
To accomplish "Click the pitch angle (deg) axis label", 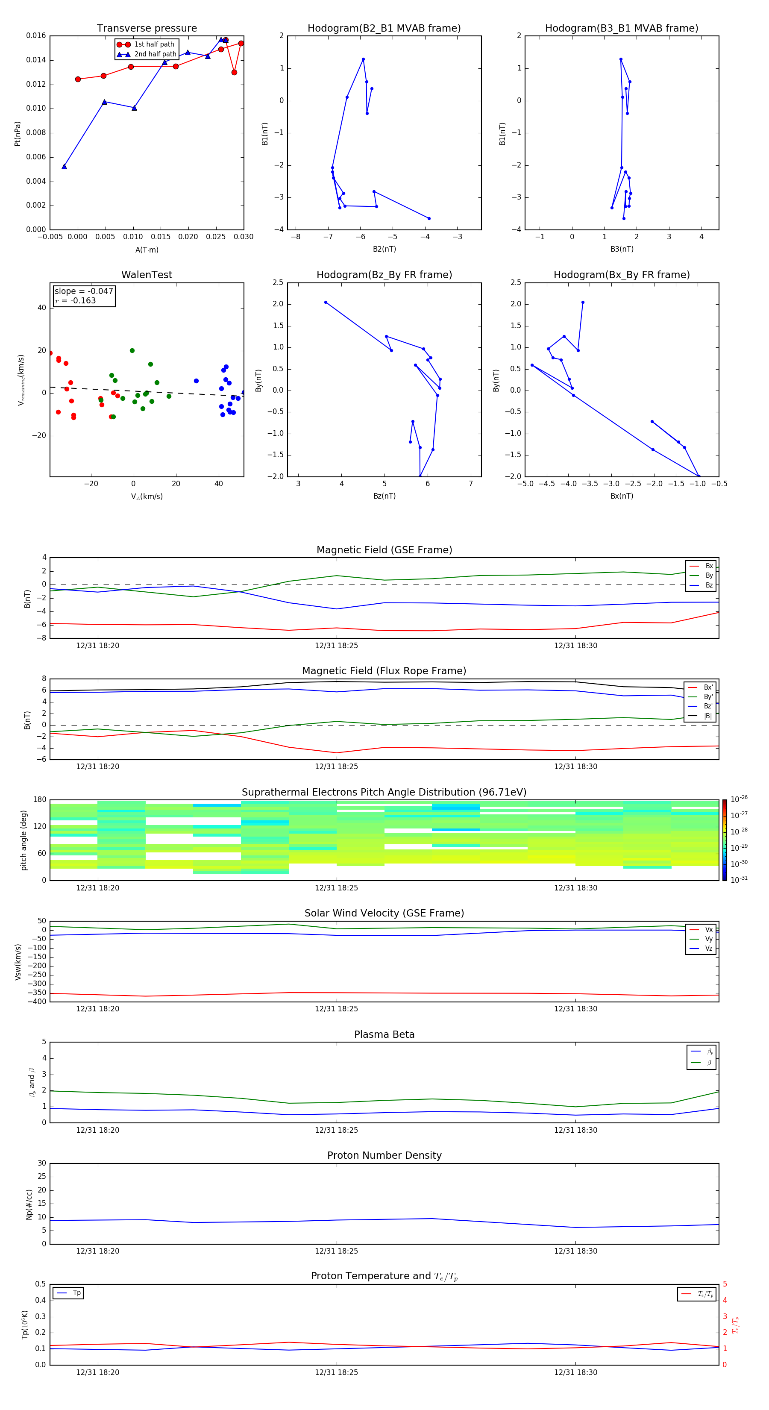I will pos(23,840).
